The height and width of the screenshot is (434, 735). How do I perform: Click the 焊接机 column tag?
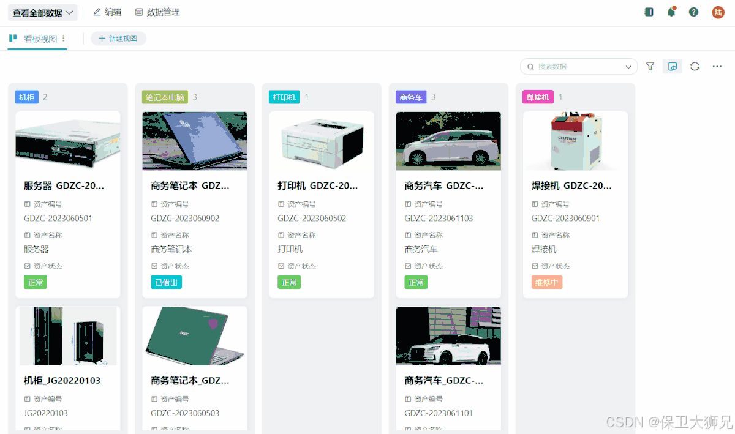coord(538,97)
